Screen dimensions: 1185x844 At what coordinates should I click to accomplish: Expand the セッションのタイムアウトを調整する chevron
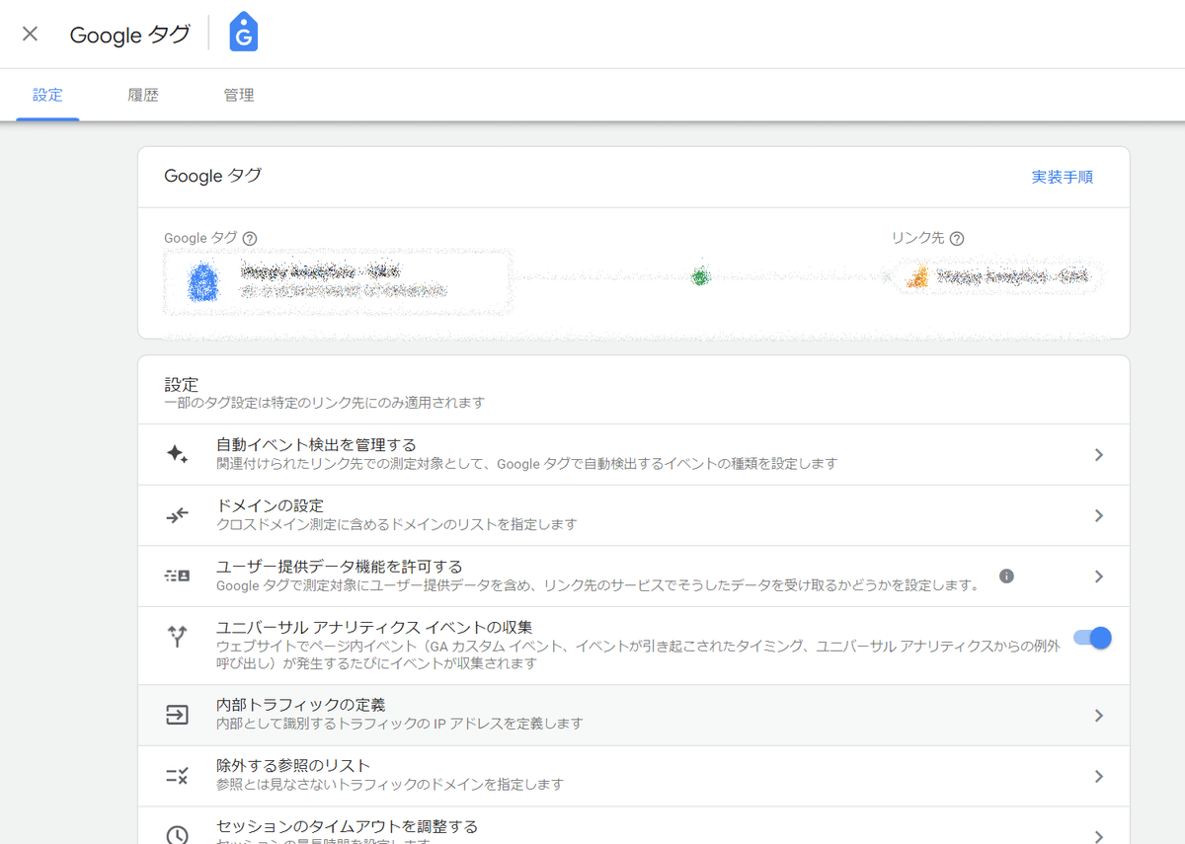(x=1099, y=835)
